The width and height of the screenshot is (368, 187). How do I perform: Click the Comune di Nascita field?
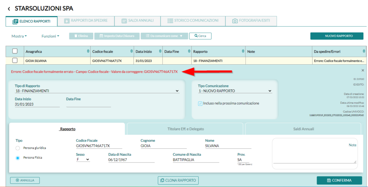tap(196, 160)
